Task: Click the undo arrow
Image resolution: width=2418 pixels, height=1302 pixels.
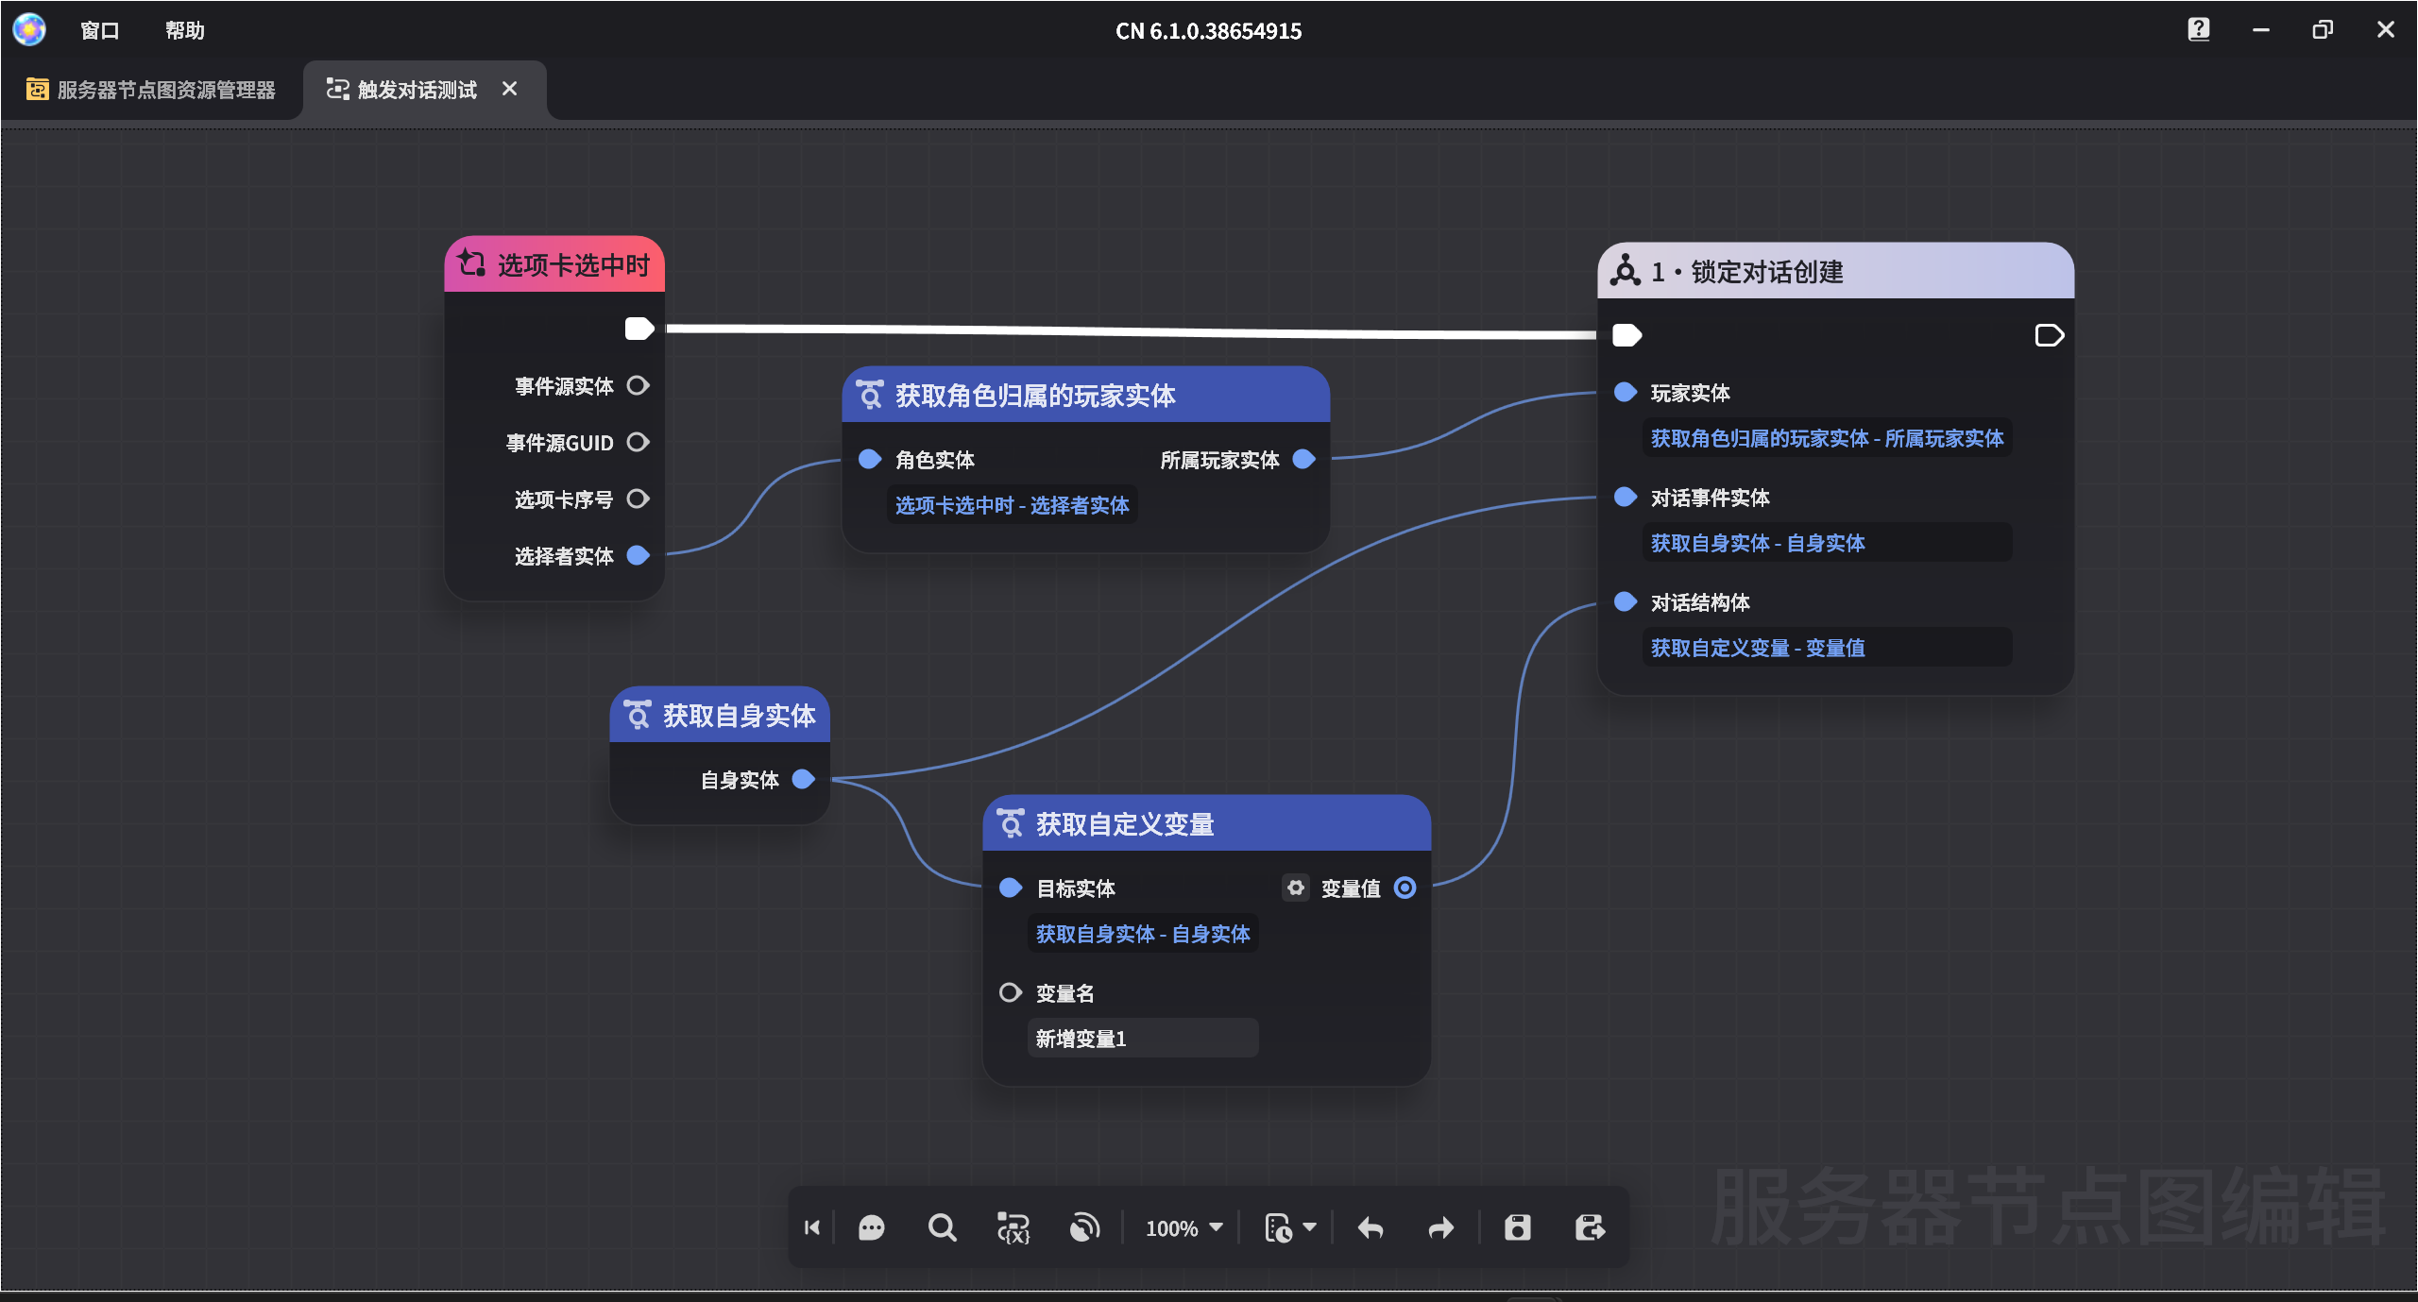Action: pyautogui.click(x=1371, y=1227)
